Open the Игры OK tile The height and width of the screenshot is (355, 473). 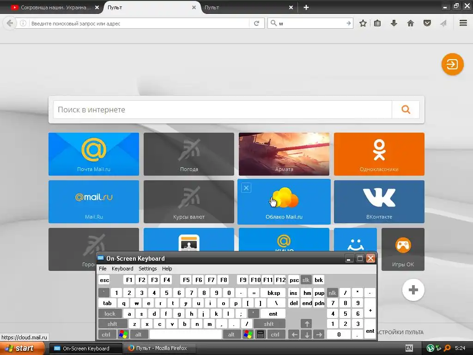[403, 249]
